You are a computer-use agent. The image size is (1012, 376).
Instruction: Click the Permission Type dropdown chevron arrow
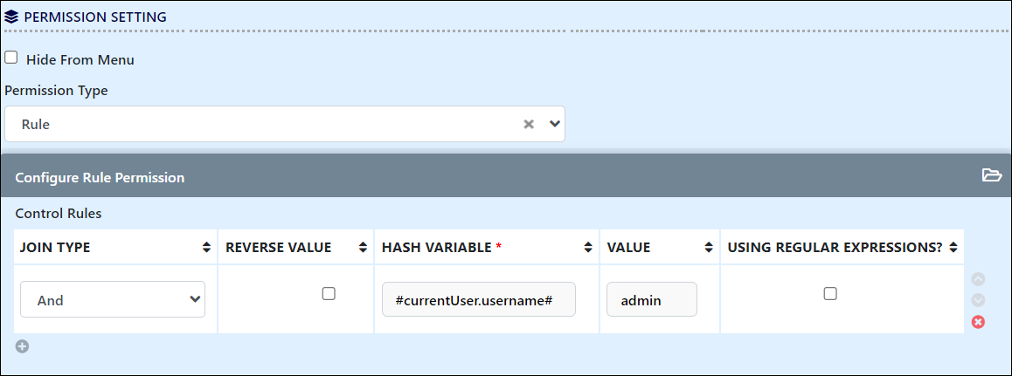pos(554,124)
